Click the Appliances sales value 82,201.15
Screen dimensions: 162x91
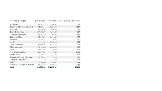[42, 24]
